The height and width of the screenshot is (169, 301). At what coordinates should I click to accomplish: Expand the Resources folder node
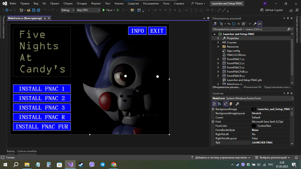[x=218, y=46]
